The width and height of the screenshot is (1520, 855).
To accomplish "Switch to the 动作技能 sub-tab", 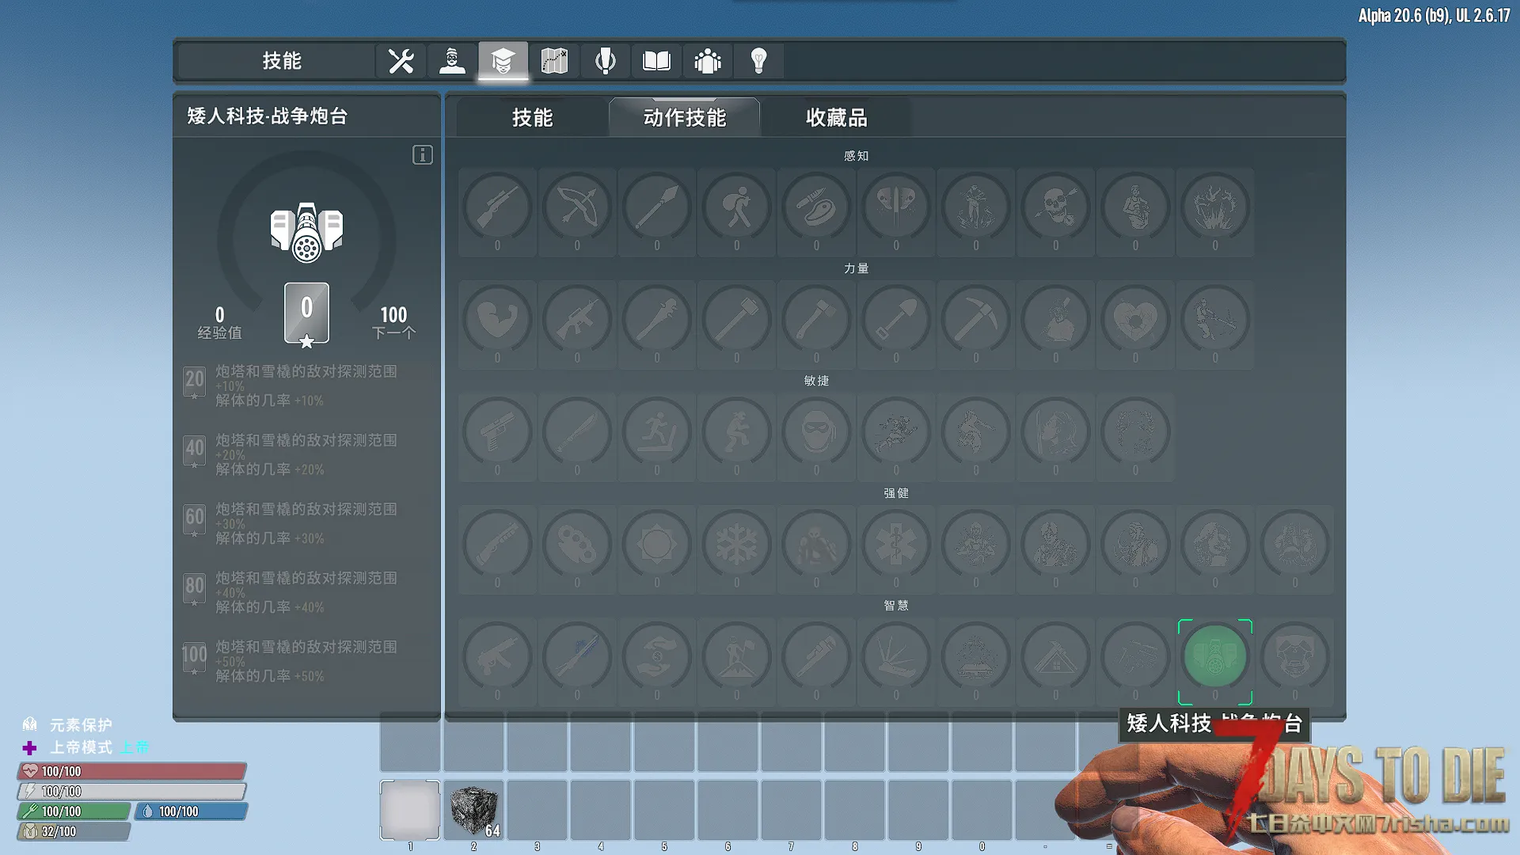I will coord(685,118).
